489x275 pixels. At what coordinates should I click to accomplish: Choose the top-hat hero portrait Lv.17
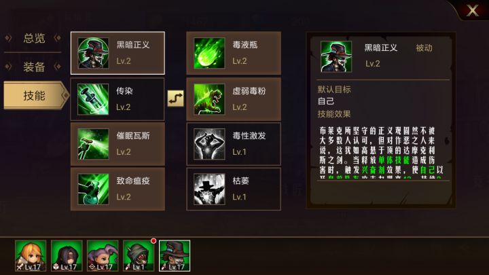[x=175, y=256]
